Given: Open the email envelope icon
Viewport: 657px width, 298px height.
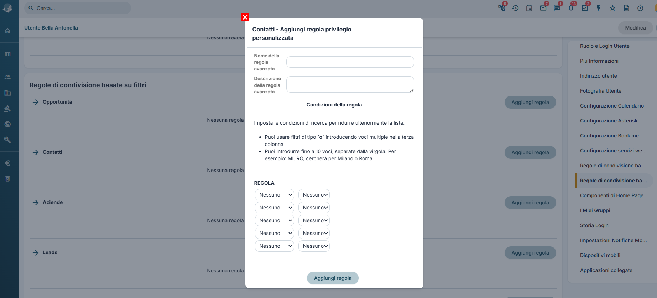Looking at the screenshot, I should 543,8.
